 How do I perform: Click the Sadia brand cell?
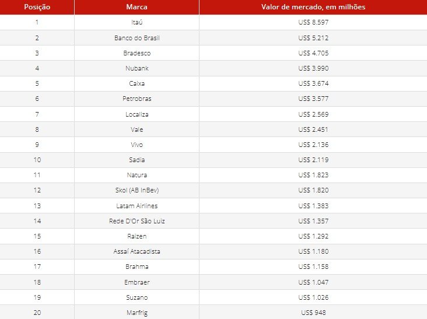136,160
